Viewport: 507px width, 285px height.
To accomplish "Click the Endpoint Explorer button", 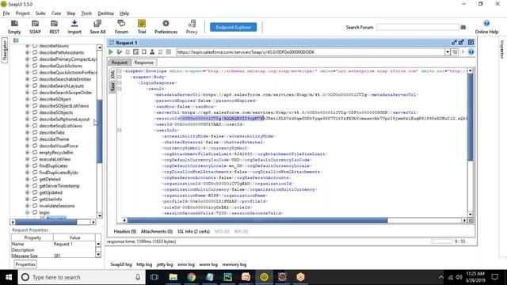I will [x=233, y=27].
